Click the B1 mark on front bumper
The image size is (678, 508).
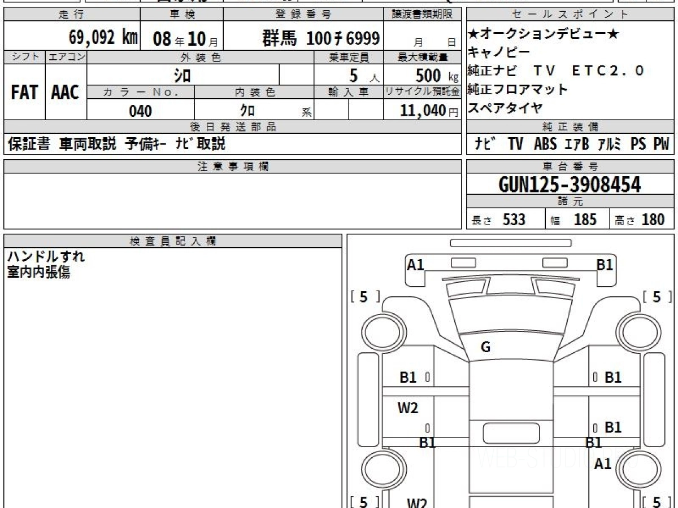coord(605,265)
